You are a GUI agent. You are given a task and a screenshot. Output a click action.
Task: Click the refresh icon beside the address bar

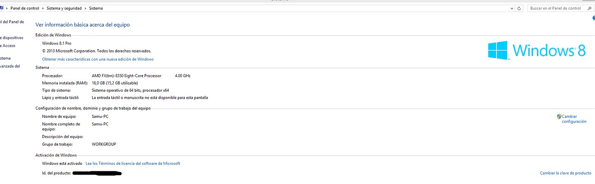(519, 8)
